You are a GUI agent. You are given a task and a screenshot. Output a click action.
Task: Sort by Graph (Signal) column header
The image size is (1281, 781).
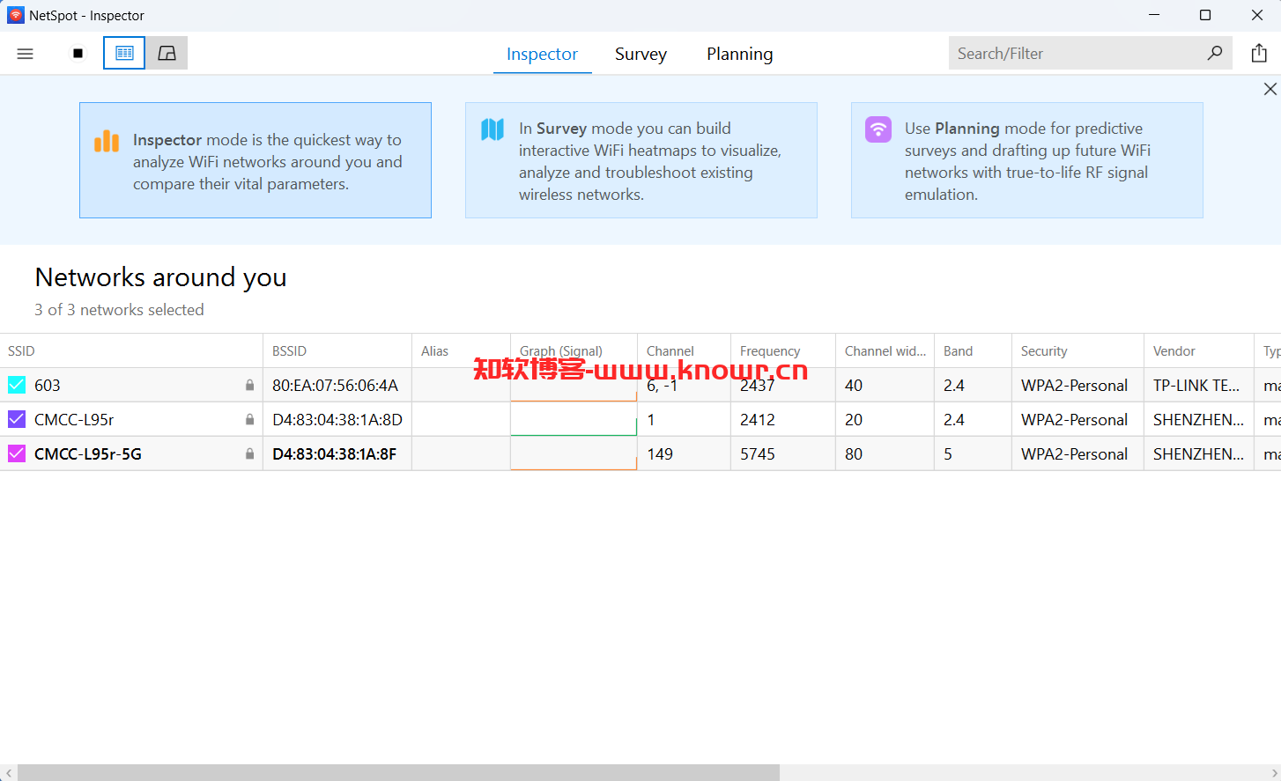tap(574, 350)
